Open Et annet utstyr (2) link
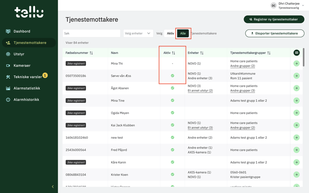The width and height of the screenshot is (309, 193). click(200, 91)
